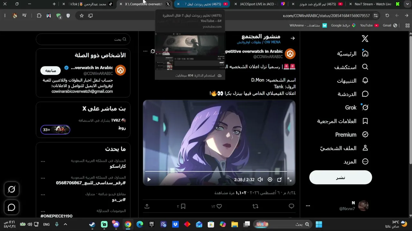Open استكشف (Explore) in X sidebar
The width and height of the screenshot is (412, 231).
[351, 67]
